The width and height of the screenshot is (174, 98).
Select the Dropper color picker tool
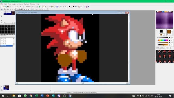[x=57, y=7]
